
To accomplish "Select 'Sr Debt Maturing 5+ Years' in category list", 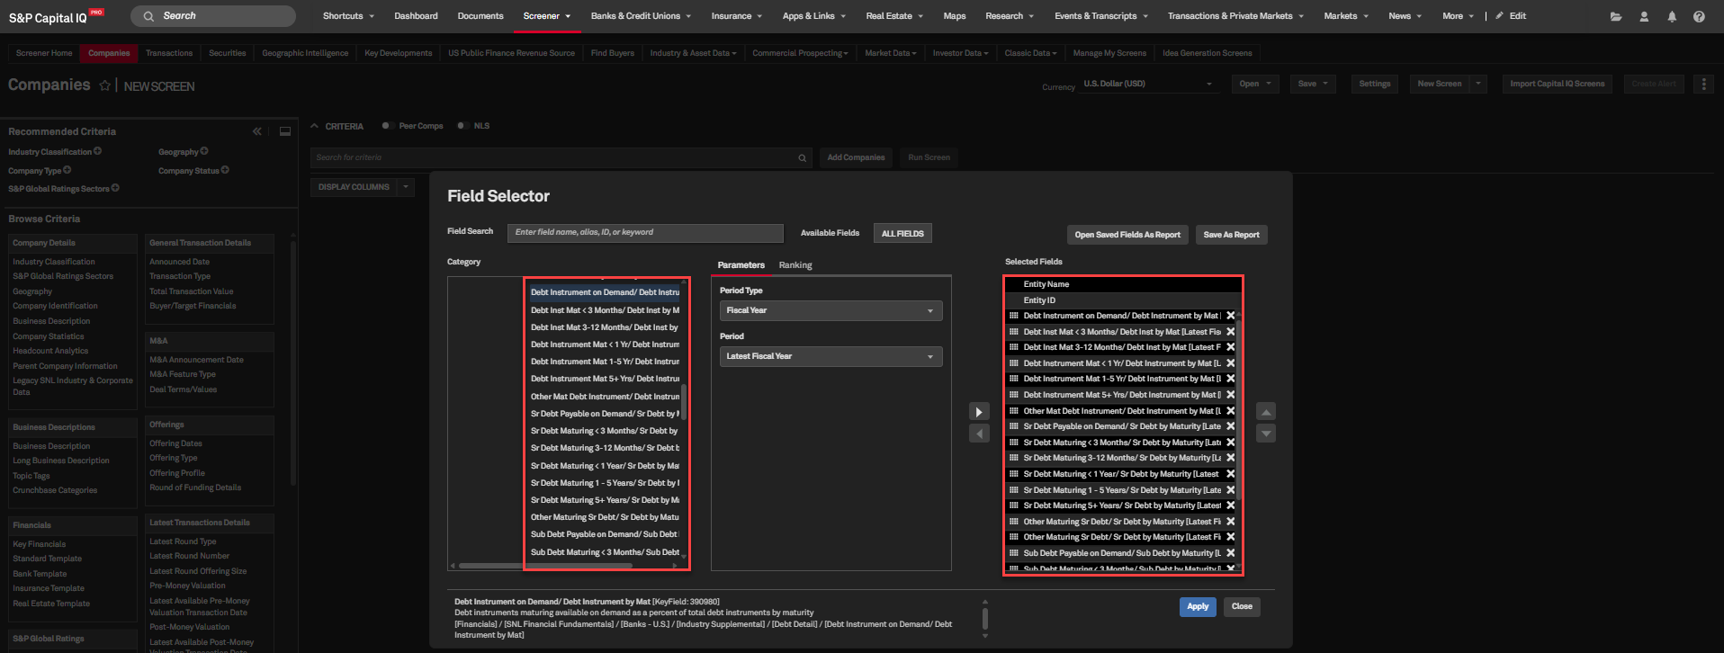I will (605, 500).
